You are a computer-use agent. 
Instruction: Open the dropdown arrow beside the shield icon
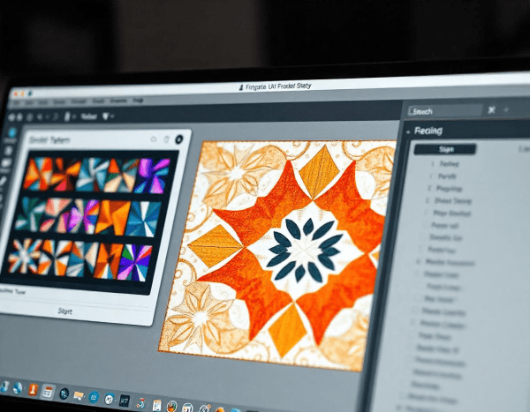click(112, 116)
